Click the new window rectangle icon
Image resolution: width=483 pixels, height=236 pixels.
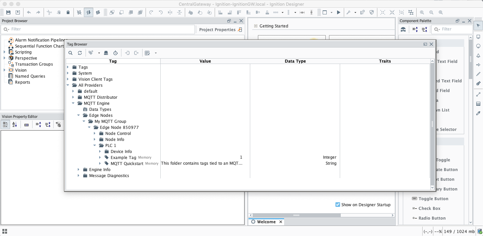325,12
